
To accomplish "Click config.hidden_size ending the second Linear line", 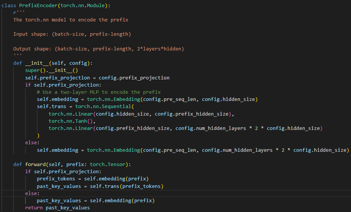I will click(x=293, y=128).
